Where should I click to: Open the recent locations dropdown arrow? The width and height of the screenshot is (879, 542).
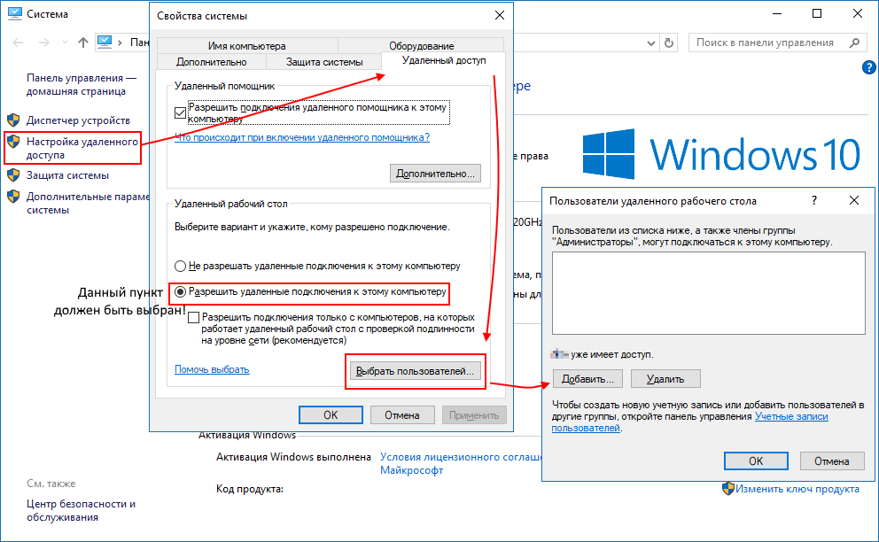pos(65,43)
